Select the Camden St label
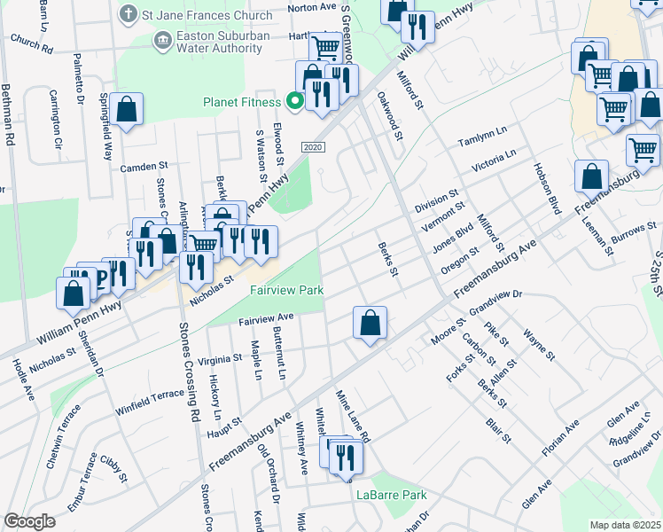Viewport: 663px width, 532px height. [144, 167]
